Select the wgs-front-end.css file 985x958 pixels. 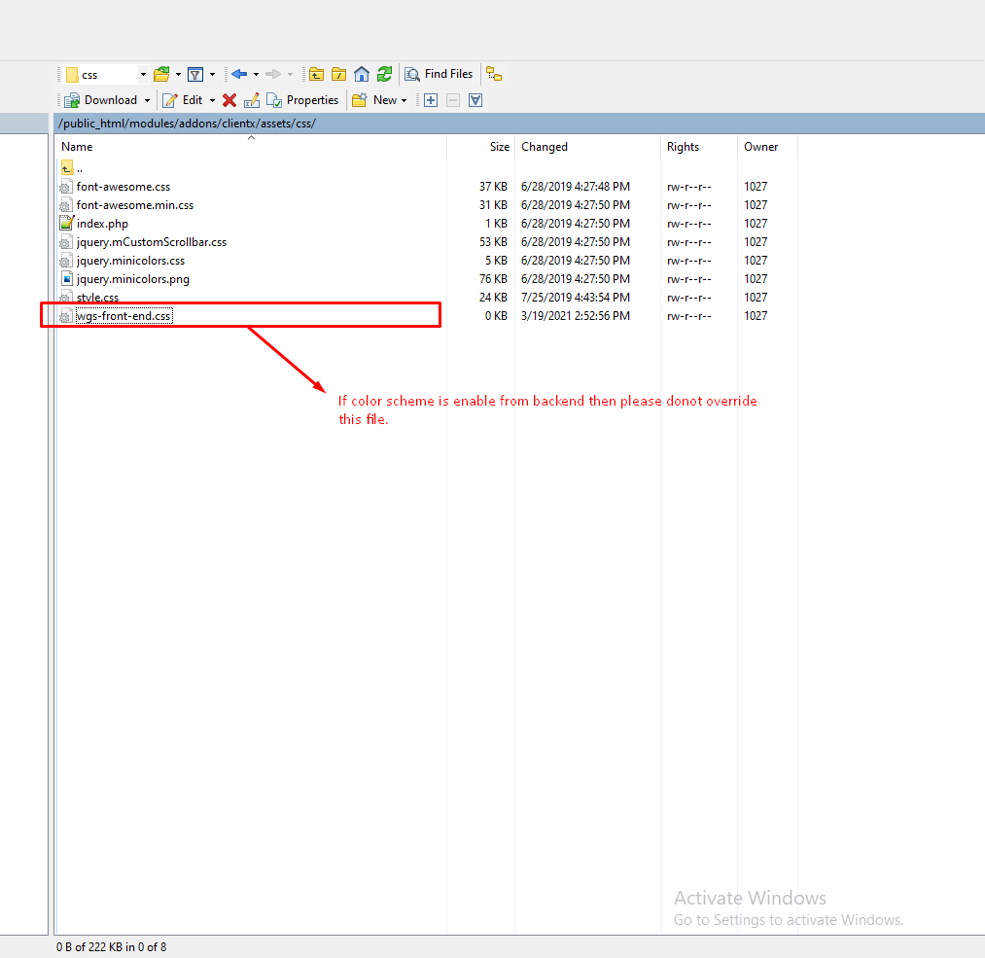tap(123, 316)
